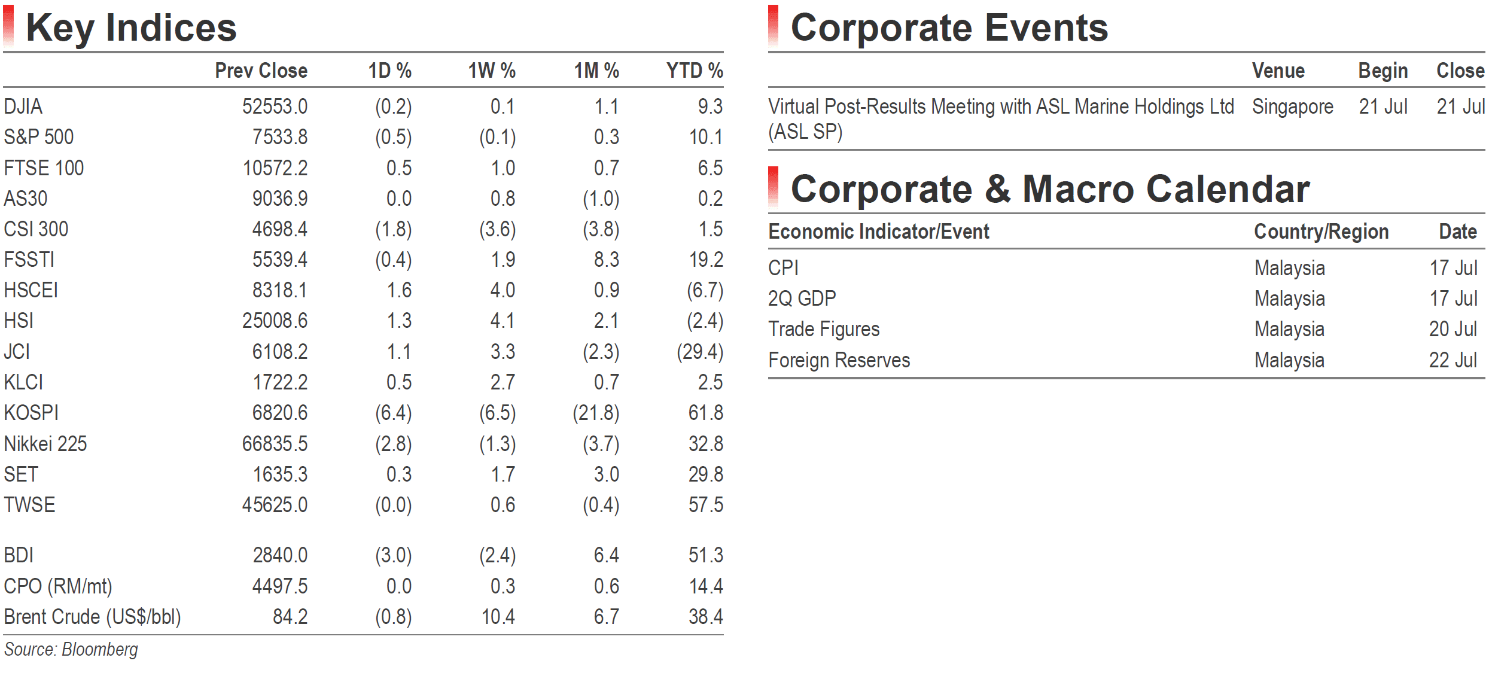Image resolution: width=1492 pixels, height=679 pixels.
Task: Click the 2Q GDP calendar entry
Action: click(x=802, y=299)
